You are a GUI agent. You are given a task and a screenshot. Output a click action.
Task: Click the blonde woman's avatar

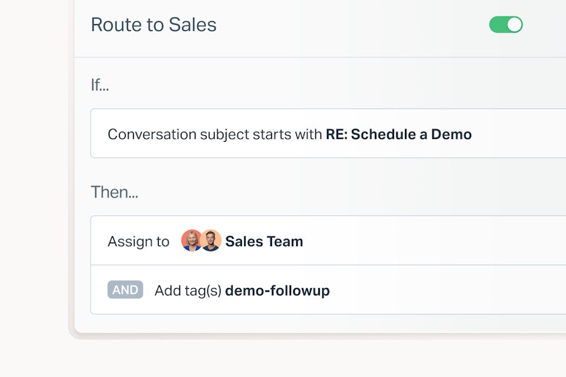coord(191,241)
